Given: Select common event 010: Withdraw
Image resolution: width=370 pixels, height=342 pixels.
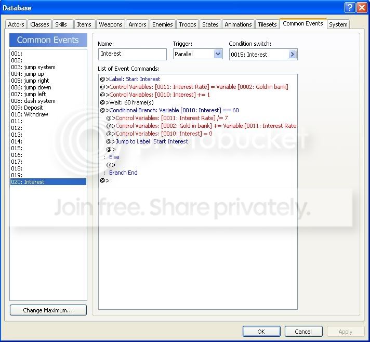Looking at the screenshot, I should [x=30, y=114].
